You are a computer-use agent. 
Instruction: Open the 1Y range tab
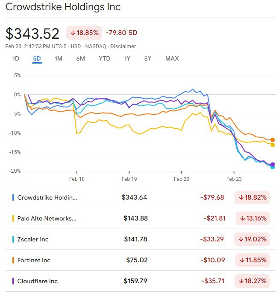point(127,58)
